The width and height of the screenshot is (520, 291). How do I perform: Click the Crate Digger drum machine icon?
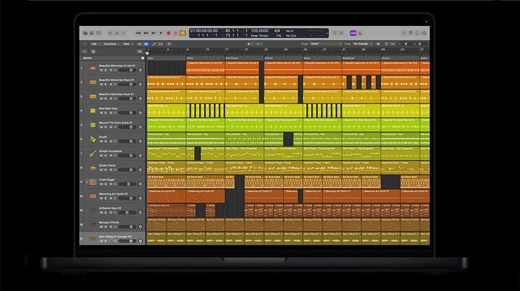click(x=93, y=182)
